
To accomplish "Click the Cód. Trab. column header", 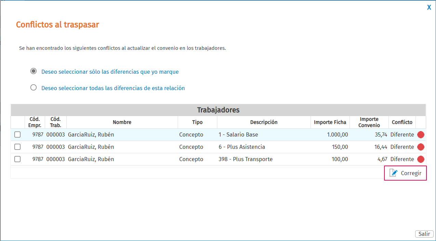I will tap(56, 122).
